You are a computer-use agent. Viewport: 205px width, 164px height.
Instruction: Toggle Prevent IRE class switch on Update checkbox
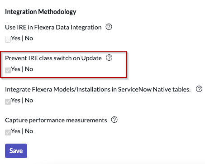tap(8, 70)
